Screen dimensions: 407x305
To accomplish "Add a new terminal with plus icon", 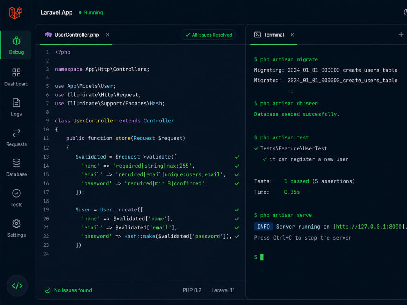I will 401,35.
